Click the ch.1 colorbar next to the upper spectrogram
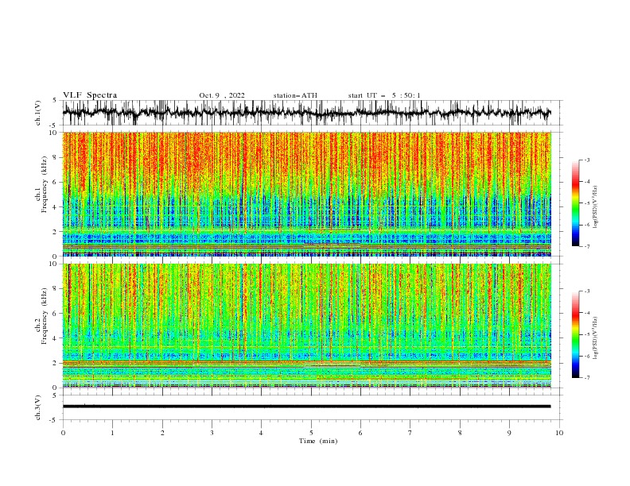 tap(576, 203)
